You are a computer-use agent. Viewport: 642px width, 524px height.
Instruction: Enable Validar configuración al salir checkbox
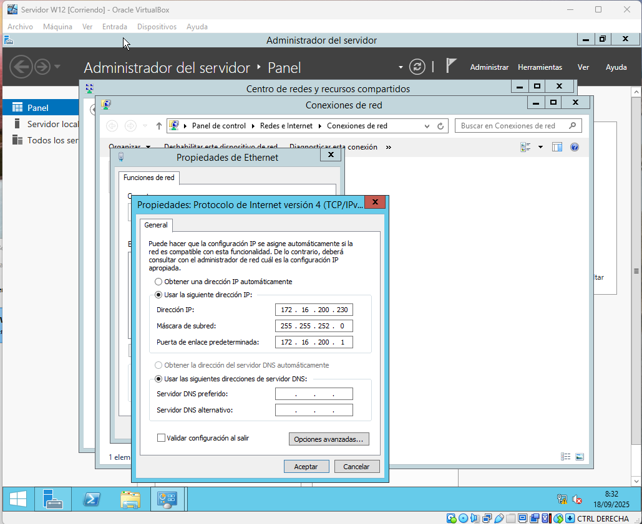pyautogui.click(x=162, y=438)
